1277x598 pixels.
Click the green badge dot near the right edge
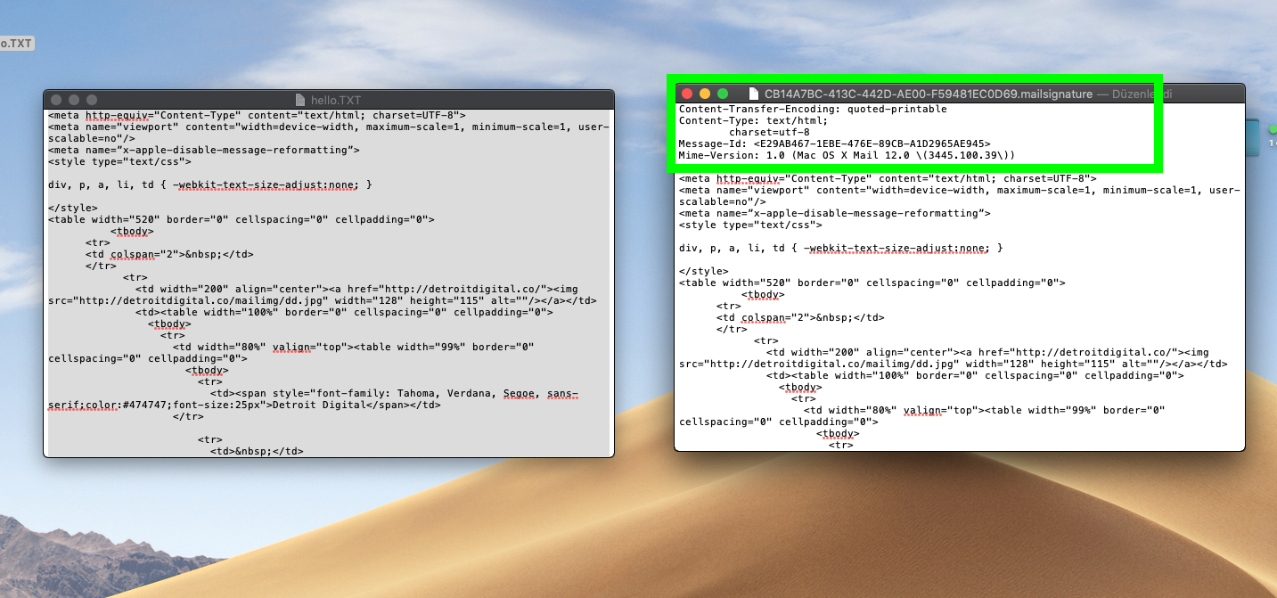1272,128
